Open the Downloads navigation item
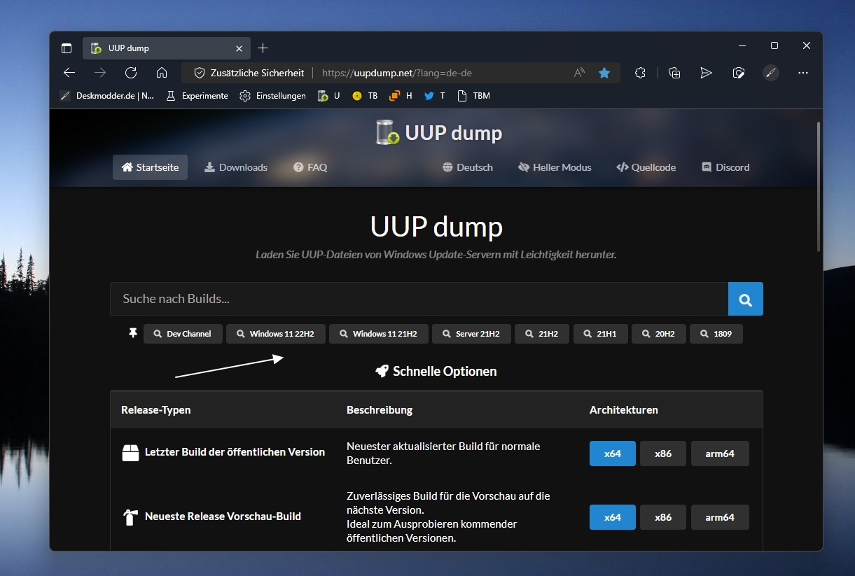Screen dimensions: 855x576 point(236,167)
